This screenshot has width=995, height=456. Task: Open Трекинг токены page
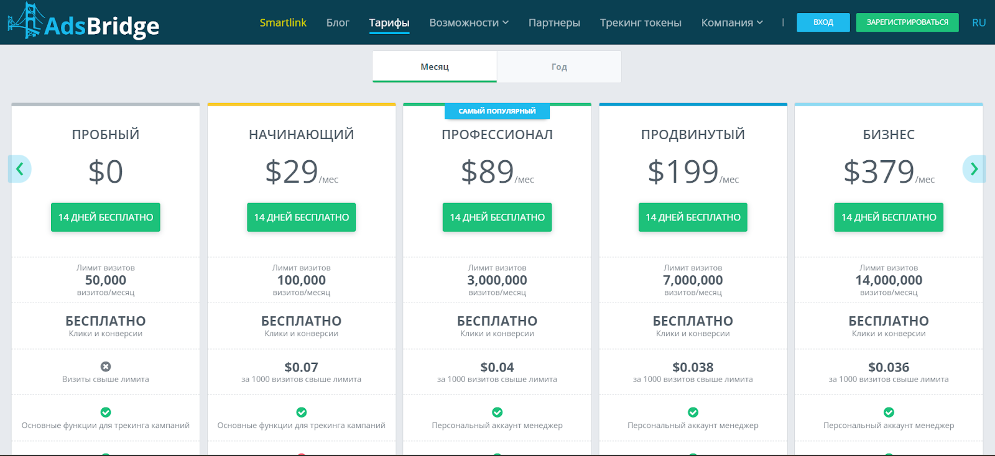click(x=641, y=22)
